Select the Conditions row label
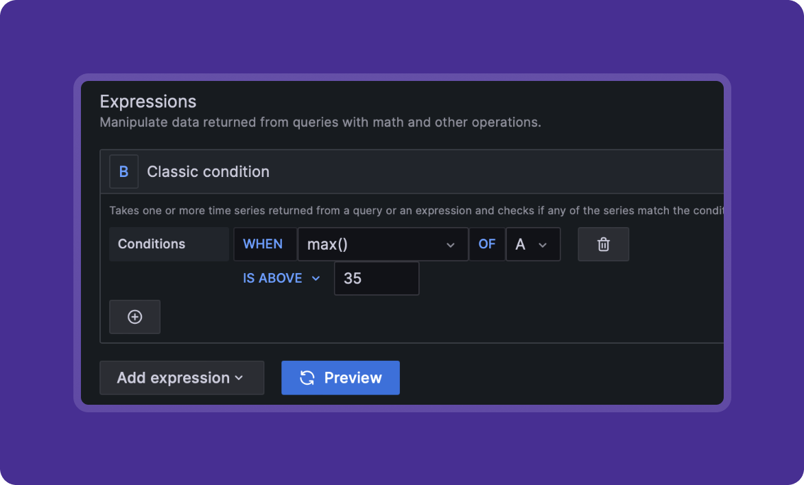The width and height of the screenshot is (804, 485). tap(152, 244)
